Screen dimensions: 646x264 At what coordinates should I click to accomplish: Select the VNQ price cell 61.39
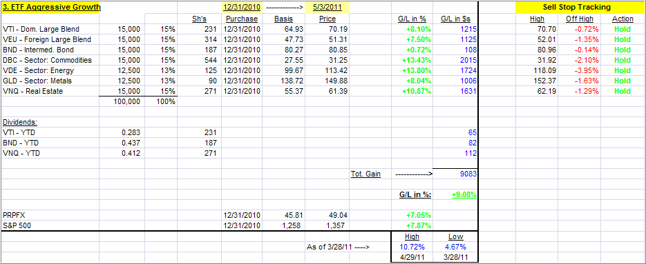coord(327,91)
